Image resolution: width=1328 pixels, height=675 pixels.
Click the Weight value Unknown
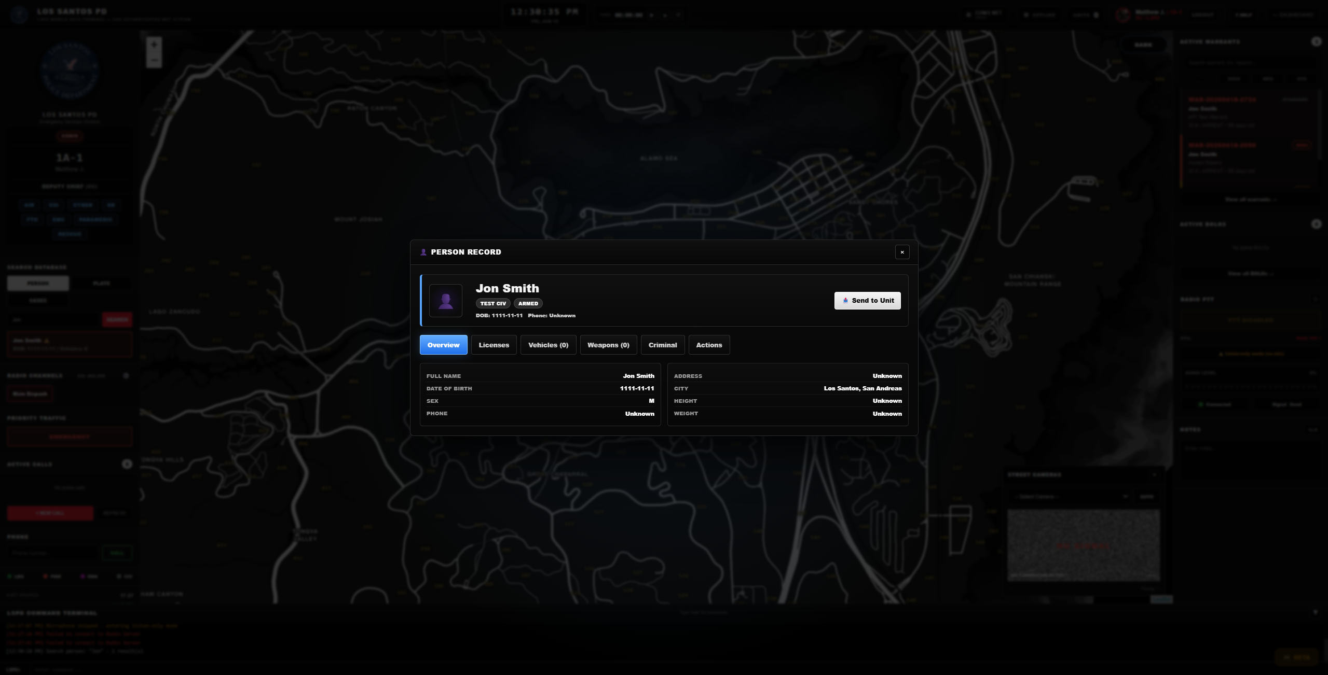(x=887, y=414)
